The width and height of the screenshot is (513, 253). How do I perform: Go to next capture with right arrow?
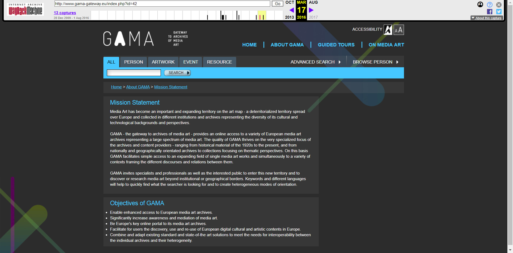tap(311, 10)
